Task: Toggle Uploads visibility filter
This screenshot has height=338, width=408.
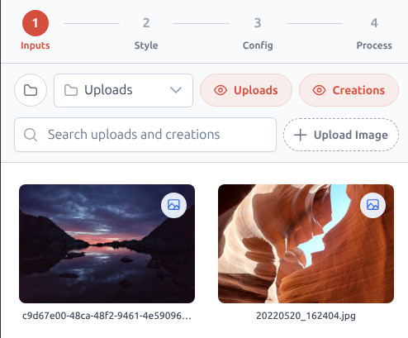Action: coord(246,90)
